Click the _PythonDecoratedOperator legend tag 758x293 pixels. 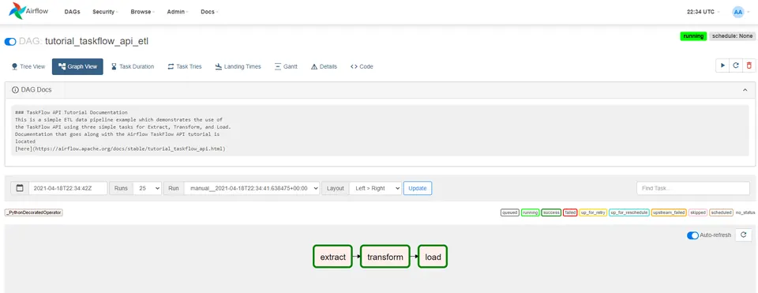(34, 212)
